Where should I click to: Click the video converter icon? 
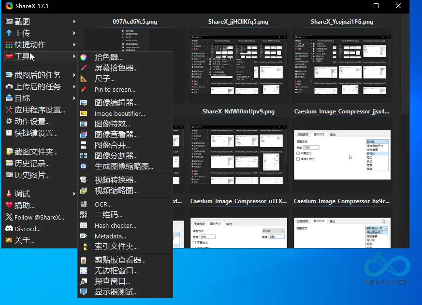84,180
